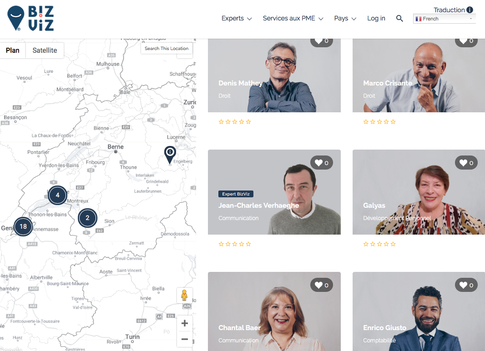Expand the Pays menu

345,18
